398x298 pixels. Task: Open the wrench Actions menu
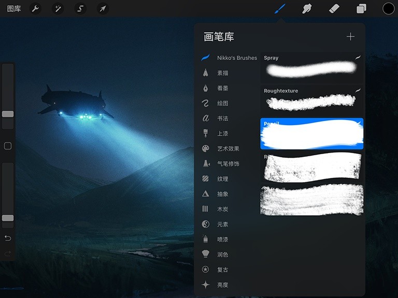tap(35, 9)
